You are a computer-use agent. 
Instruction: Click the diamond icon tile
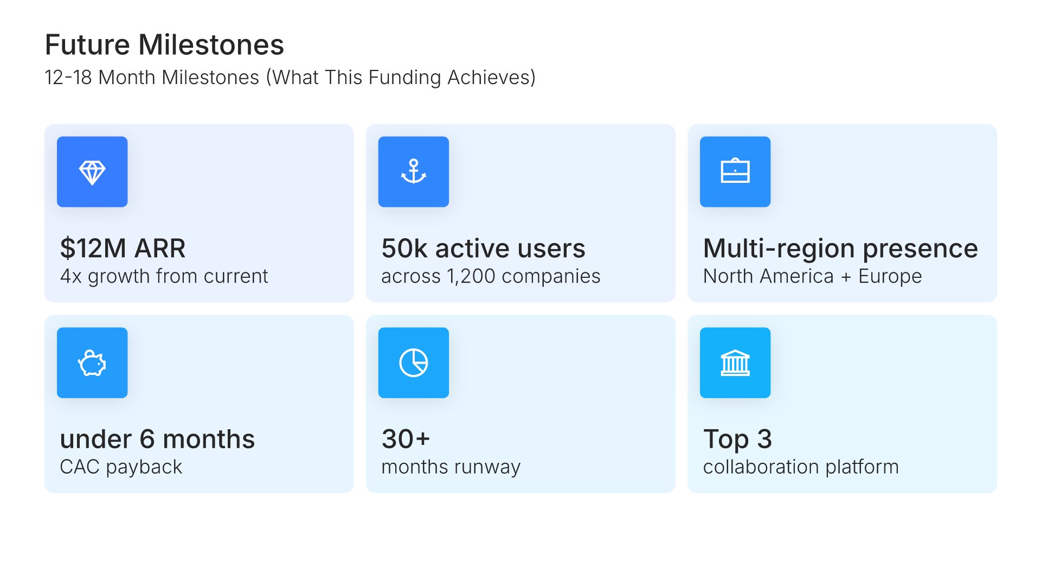92,172
